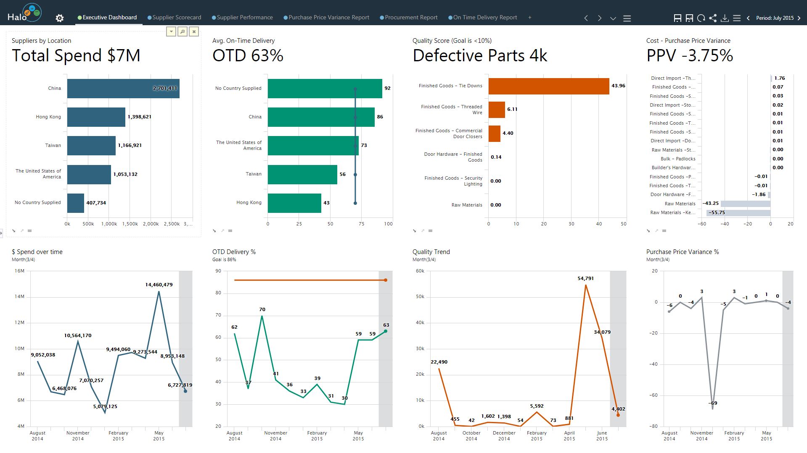The height and width of the screenshot is (453, 807).
Task: Expand the tab list chevron-down
Action: [x=613, y=18]
